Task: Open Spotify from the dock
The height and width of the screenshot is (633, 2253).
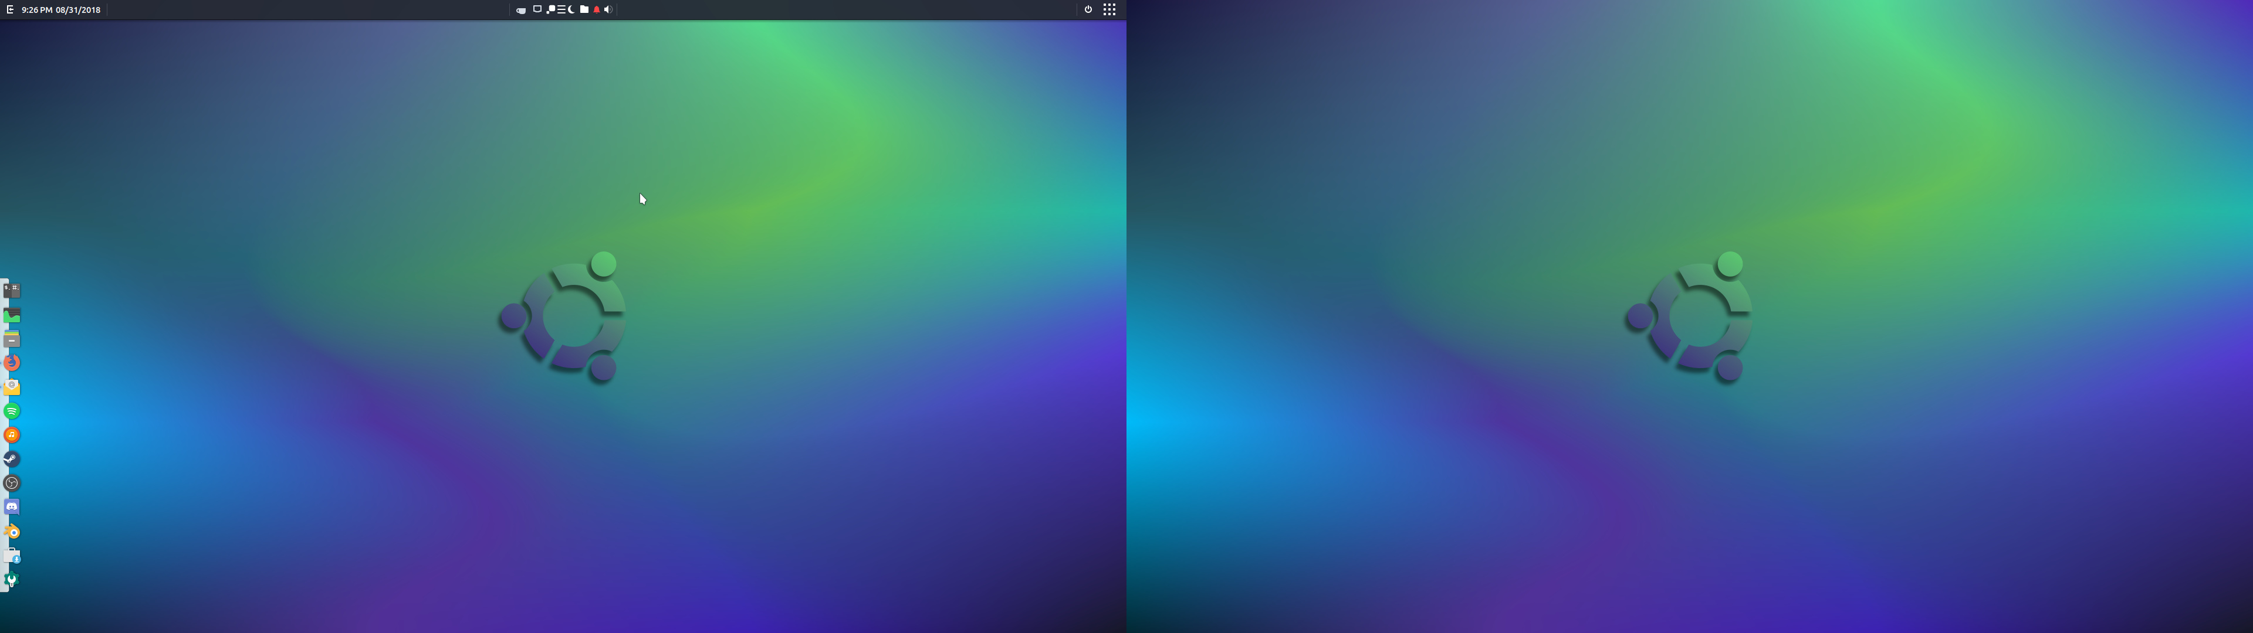Action: (11, 410)
